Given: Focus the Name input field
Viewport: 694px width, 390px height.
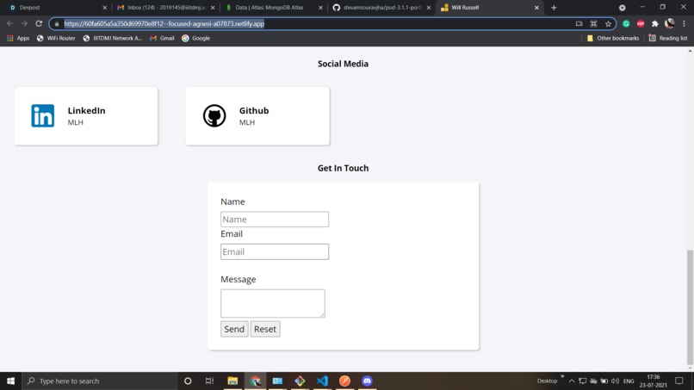Looking at the screenshot, I should tap(275, 220).
